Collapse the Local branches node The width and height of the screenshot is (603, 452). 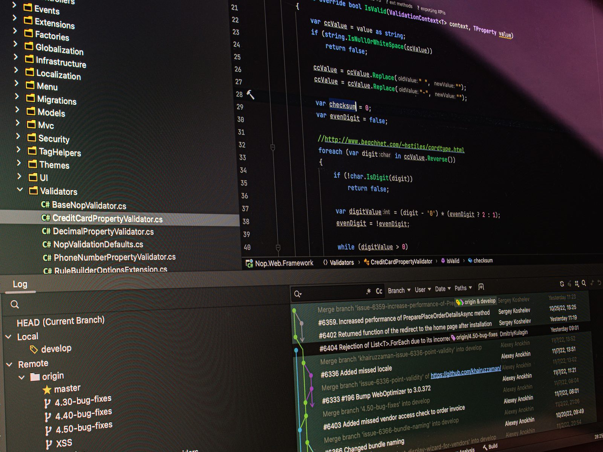(8, 337)
